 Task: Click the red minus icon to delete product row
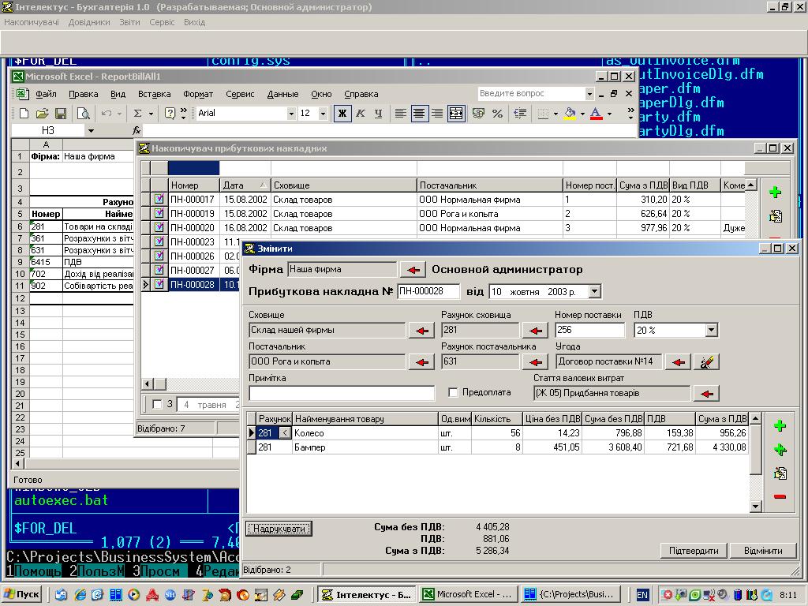780,496
